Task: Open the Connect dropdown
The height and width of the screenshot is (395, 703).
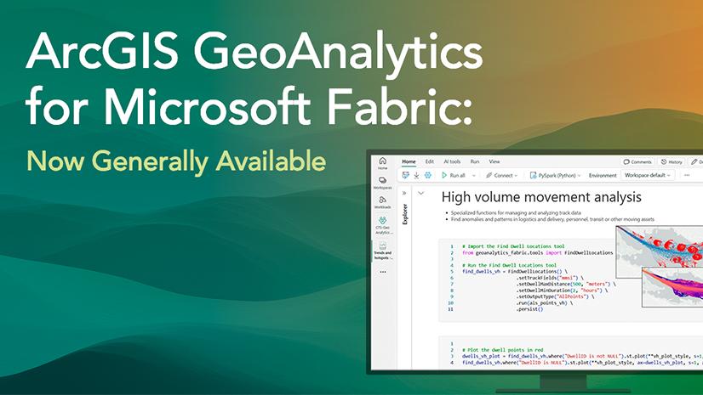Action: 501,175
